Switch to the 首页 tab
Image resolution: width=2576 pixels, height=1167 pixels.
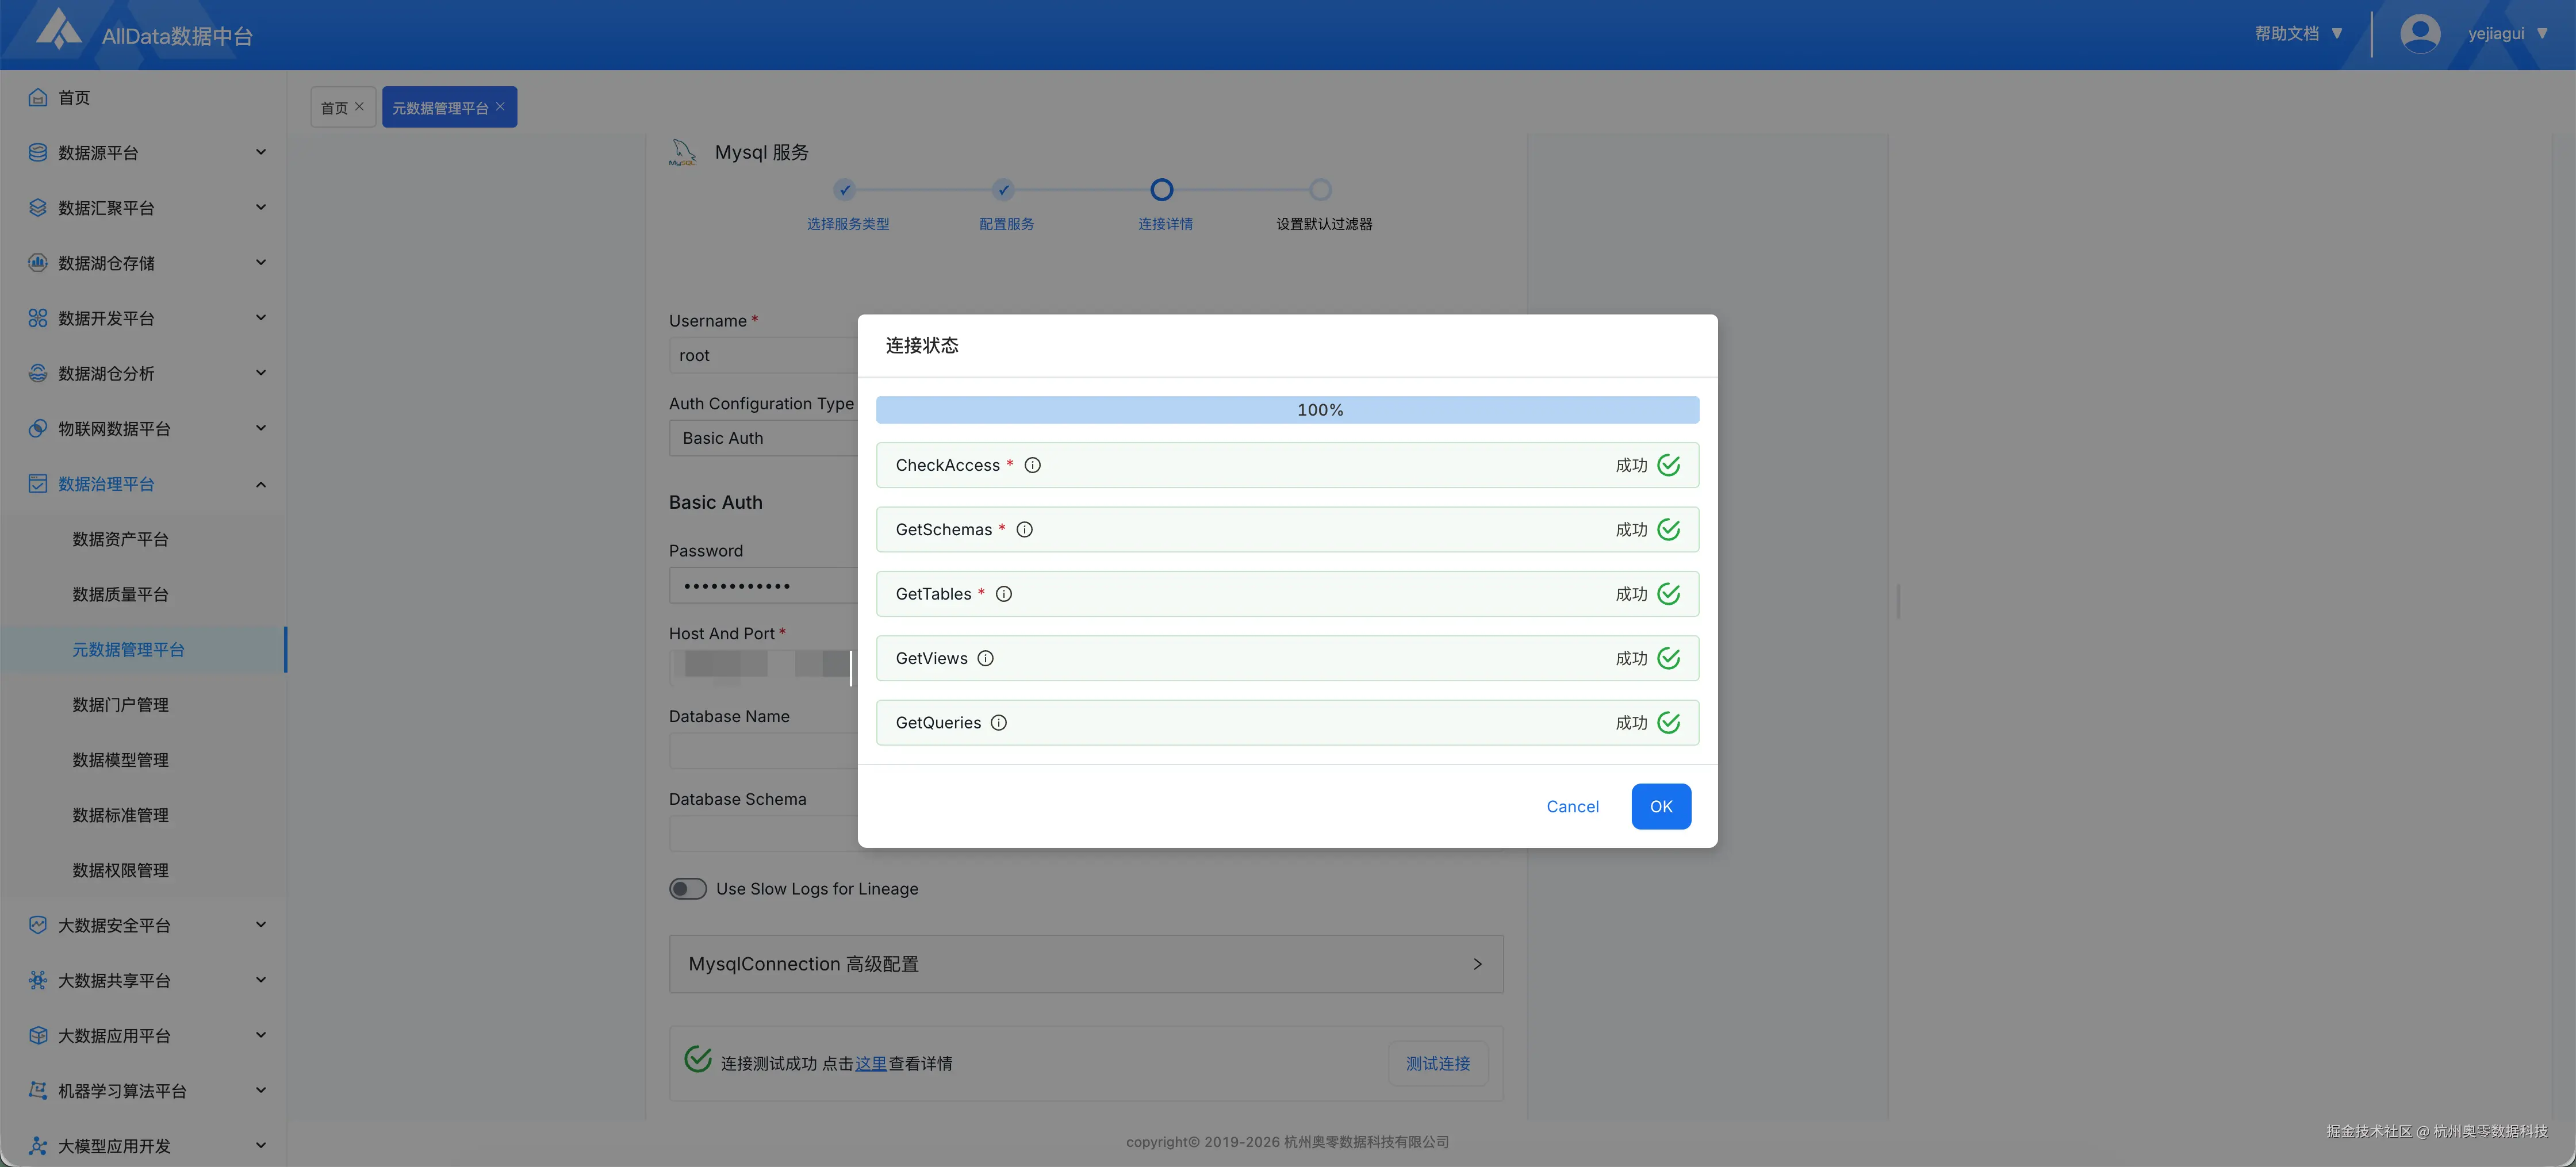tap(334, 107)
